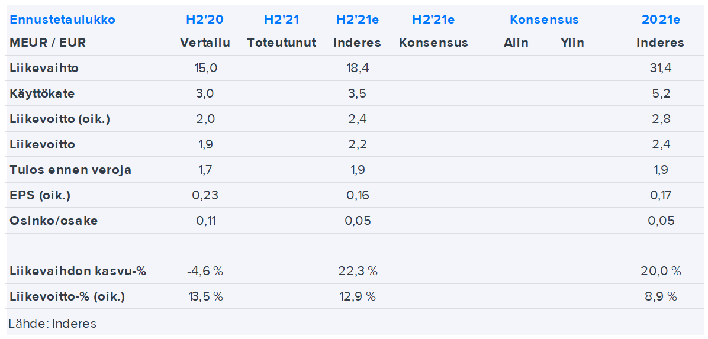Click the "Lähde: Inderes" source note

[x=53, y=324]
